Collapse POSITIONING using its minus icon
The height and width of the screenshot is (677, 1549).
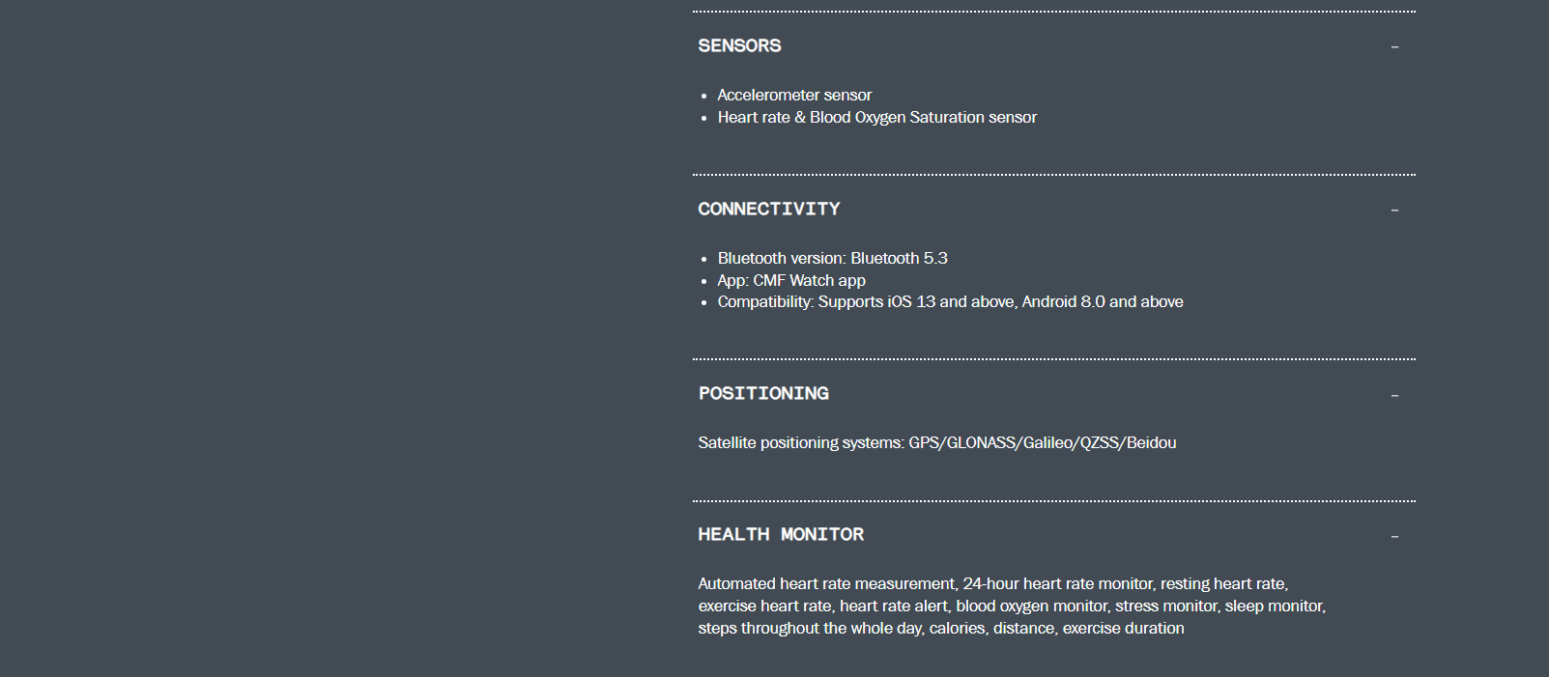(x=1394, y=395)
